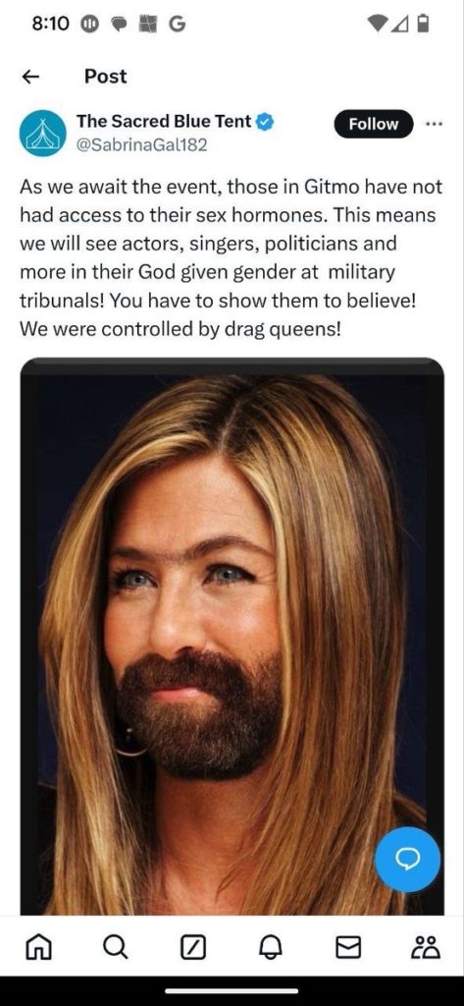The width and height of the screenshot is (464, 1006).
Task: Open the three-dot more options menu
Action: pos(434,124)
